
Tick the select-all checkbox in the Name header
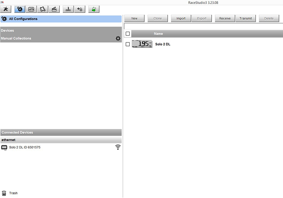[x=128, y=34]
